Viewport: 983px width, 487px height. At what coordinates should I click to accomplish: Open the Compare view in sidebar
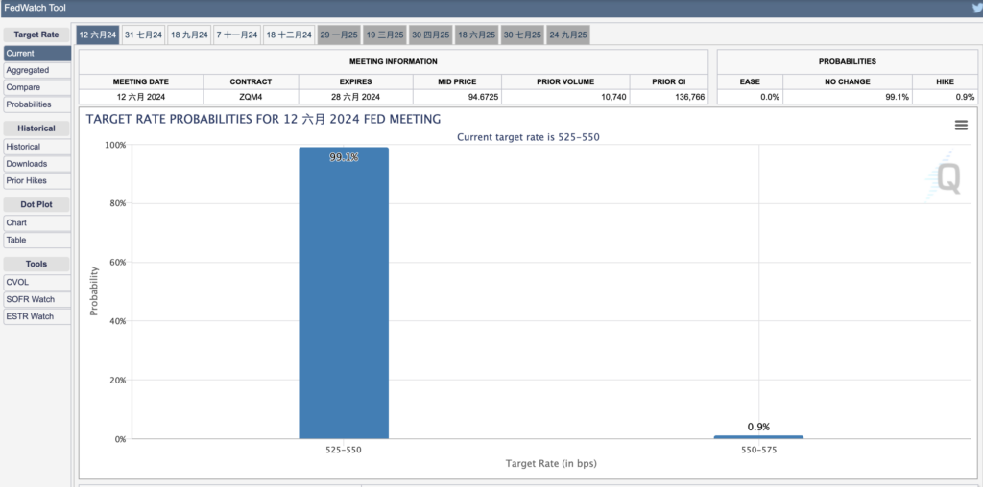(x=37, y=87)
